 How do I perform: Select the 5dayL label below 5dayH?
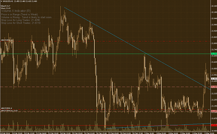pos(6,8)
